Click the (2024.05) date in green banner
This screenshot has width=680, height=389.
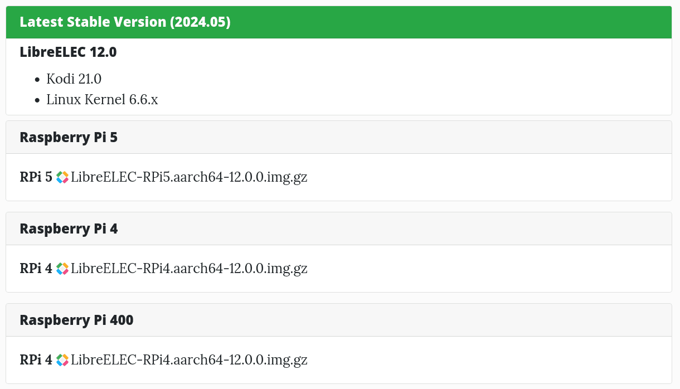[x=201, y=22]
